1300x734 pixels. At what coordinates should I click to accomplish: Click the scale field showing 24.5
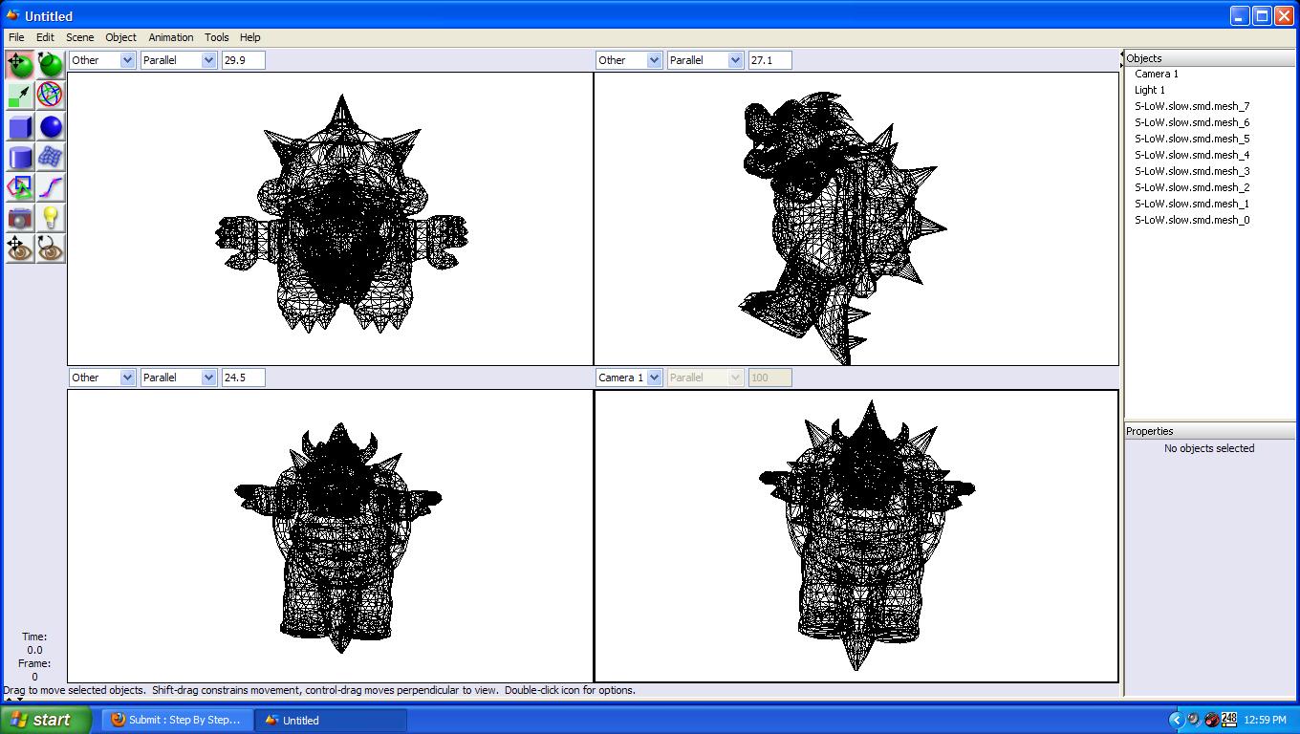243,378
